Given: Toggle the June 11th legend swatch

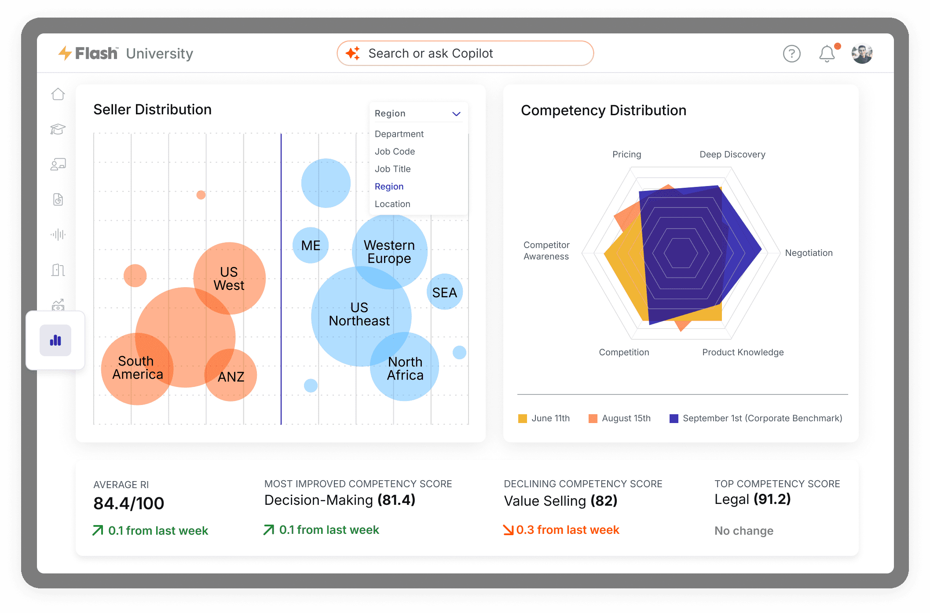Looking at the screenshot, I should tap(523, 418).
